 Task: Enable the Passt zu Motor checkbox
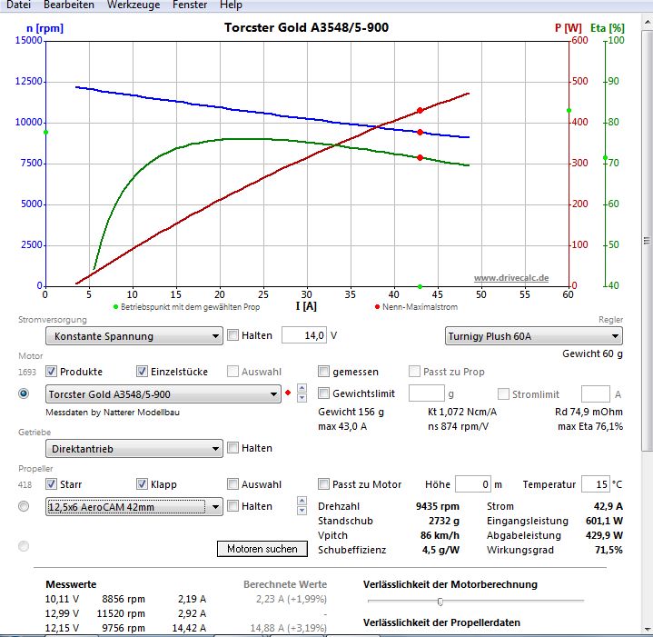click(x=323, y=483)
